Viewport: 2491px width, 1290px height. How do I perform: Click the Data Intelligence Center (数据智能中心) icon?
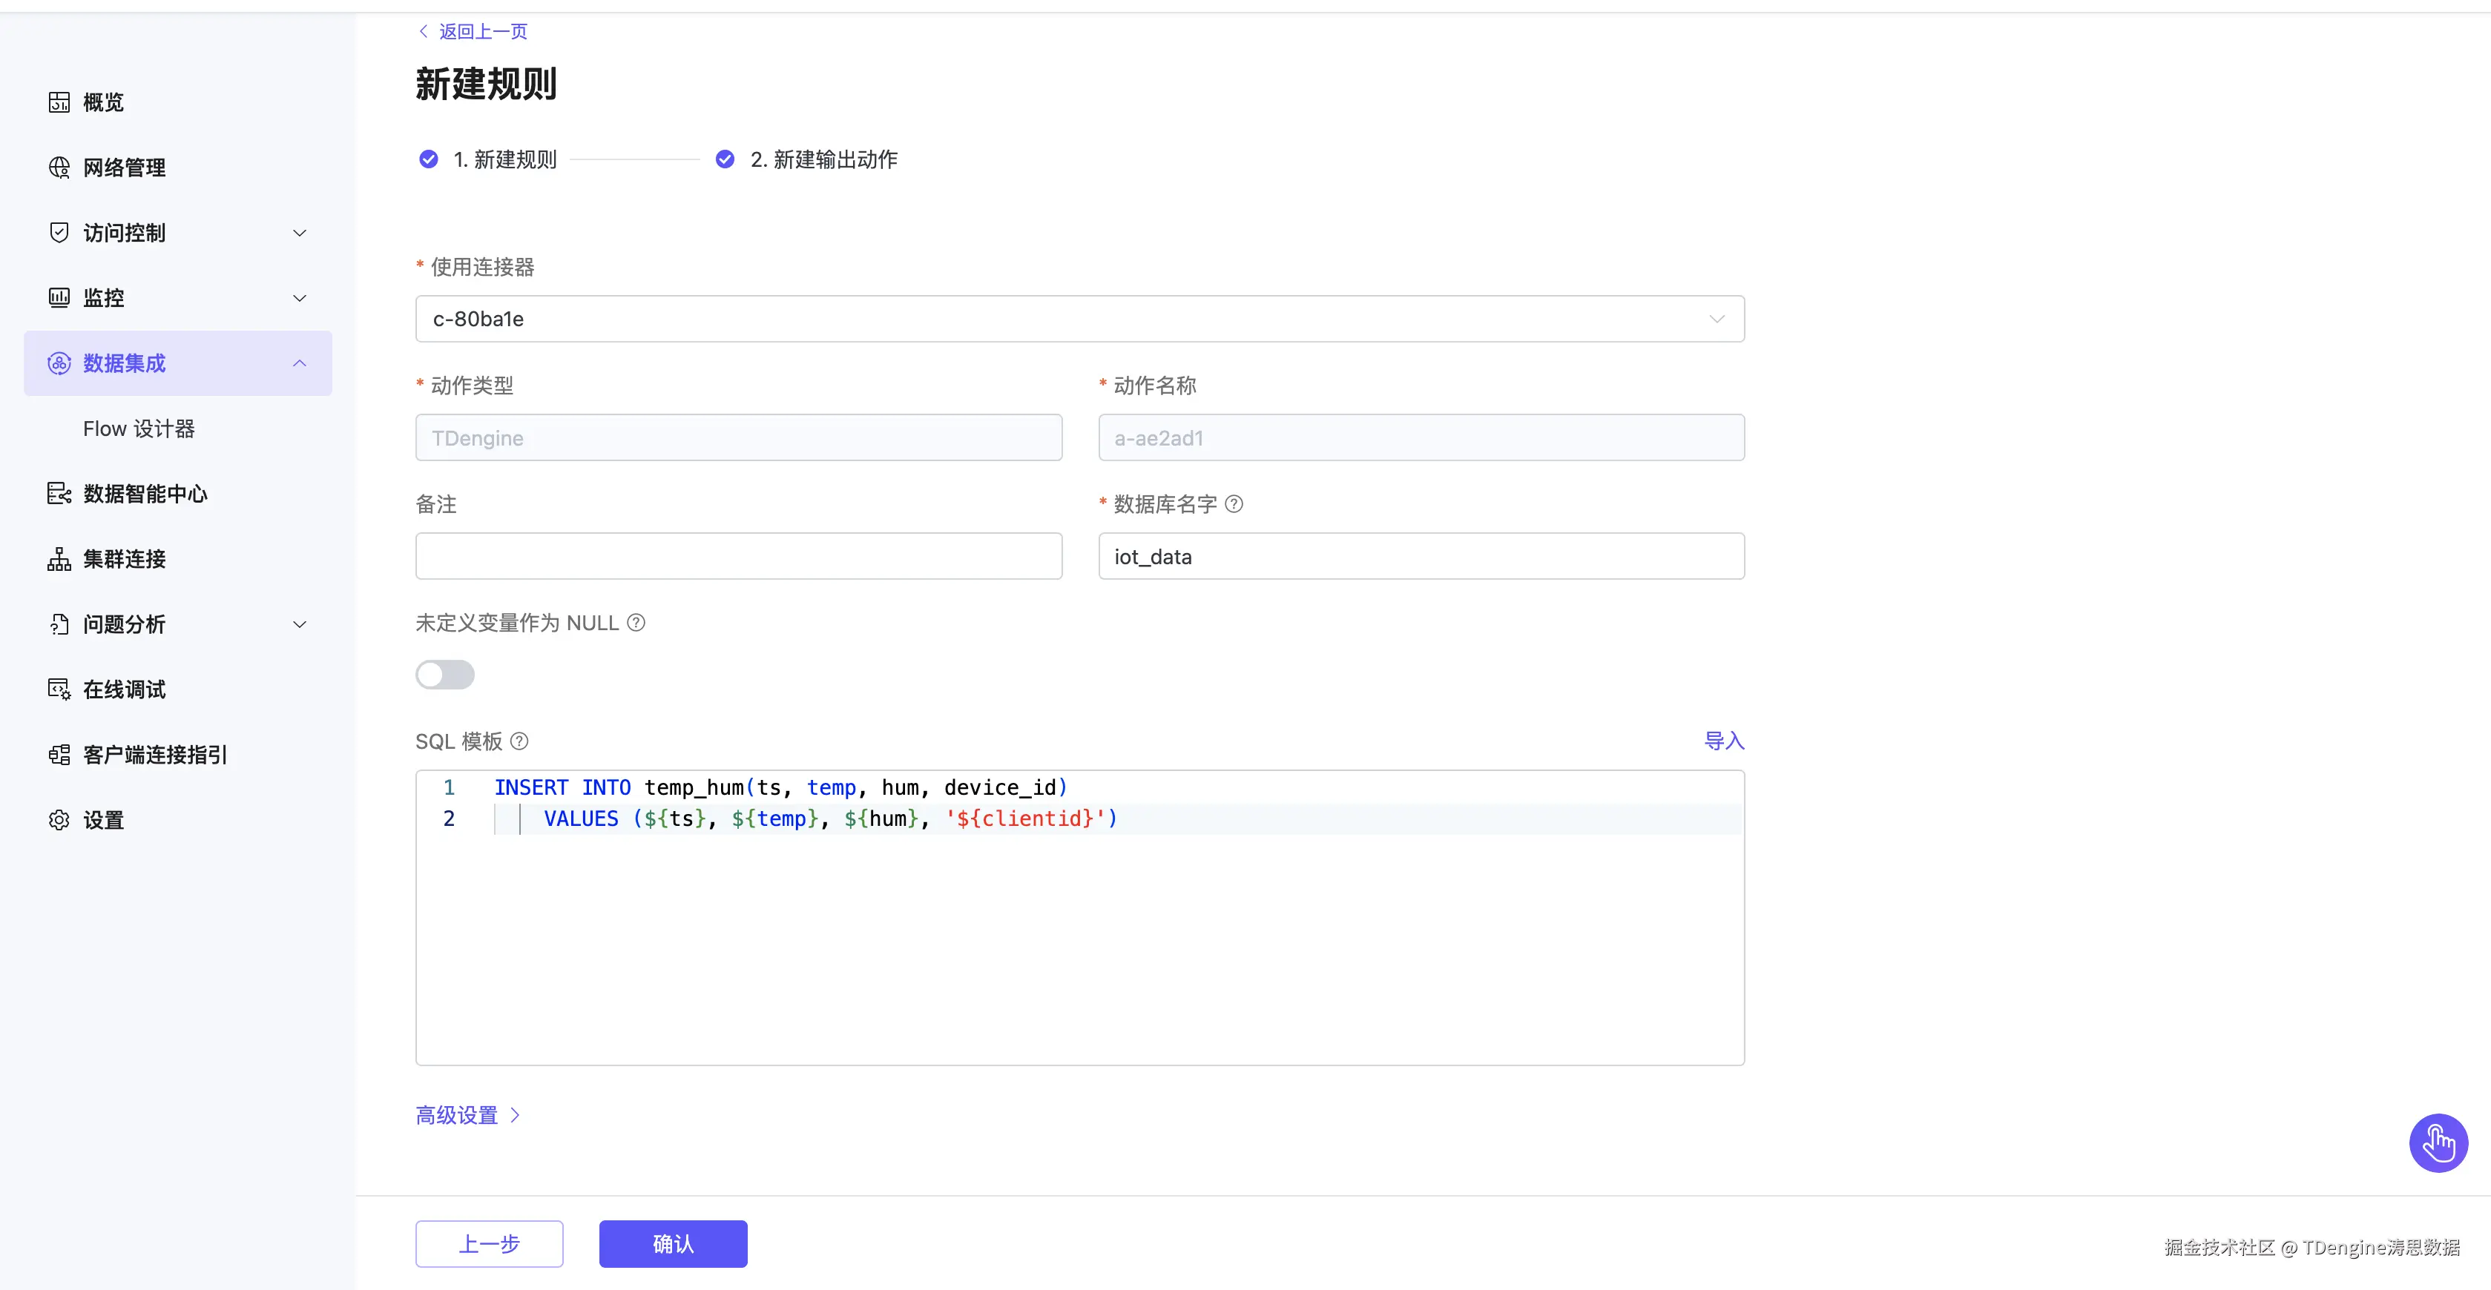[x=59, y=494]
